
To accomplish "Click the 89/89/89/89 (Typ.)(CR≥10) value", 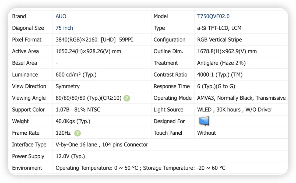I will [x=88, y=98].
